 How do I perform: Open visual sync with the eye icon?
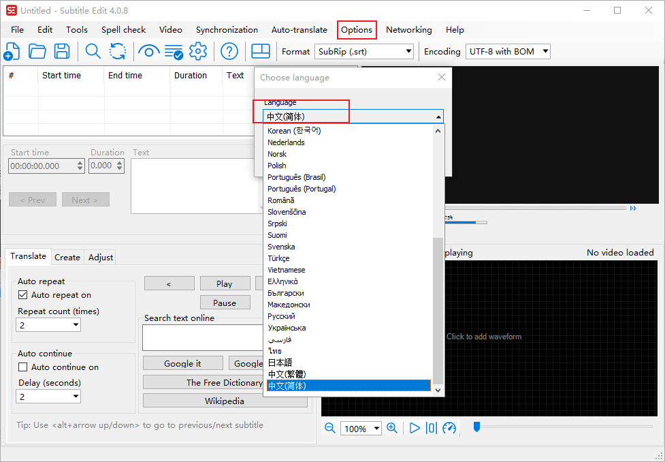(x=148, y=51)
